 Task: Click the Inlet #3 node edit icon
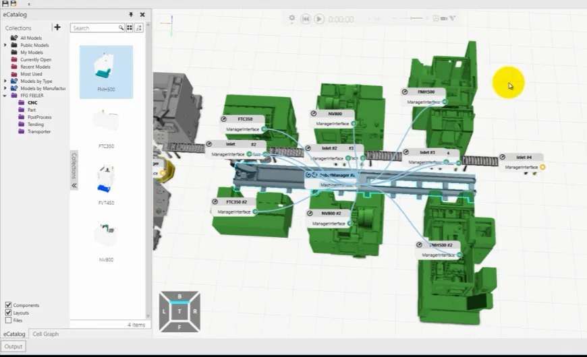click(x=406, y=152)
